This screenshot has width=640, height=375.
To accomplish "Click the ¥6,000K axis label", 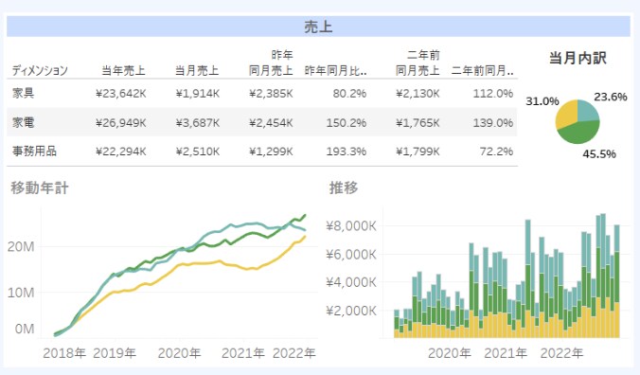I will (x=351, y=255).
